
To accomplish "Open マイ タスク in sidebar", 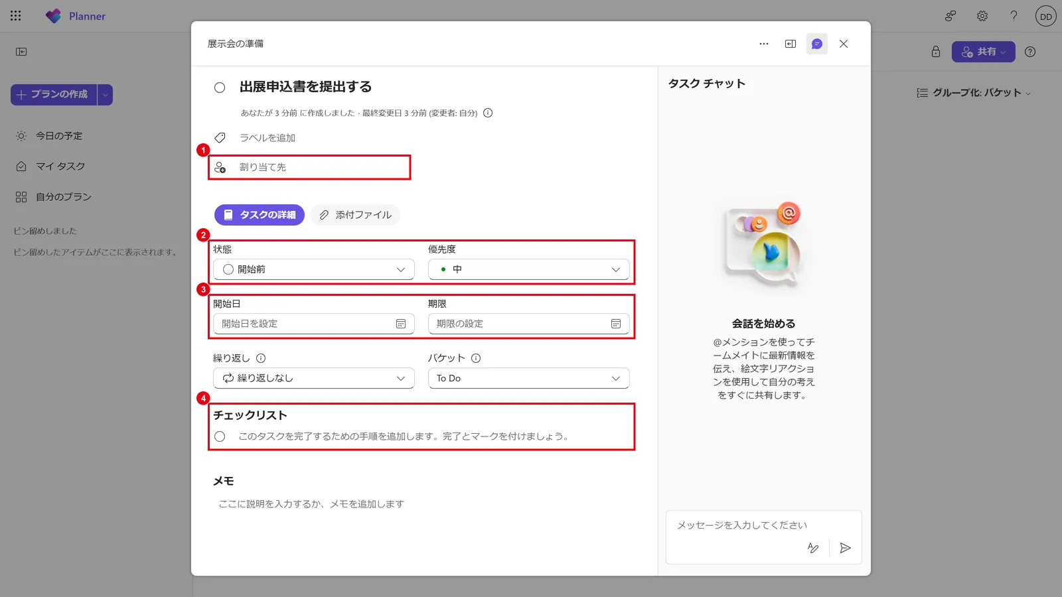I will point(51,166).
